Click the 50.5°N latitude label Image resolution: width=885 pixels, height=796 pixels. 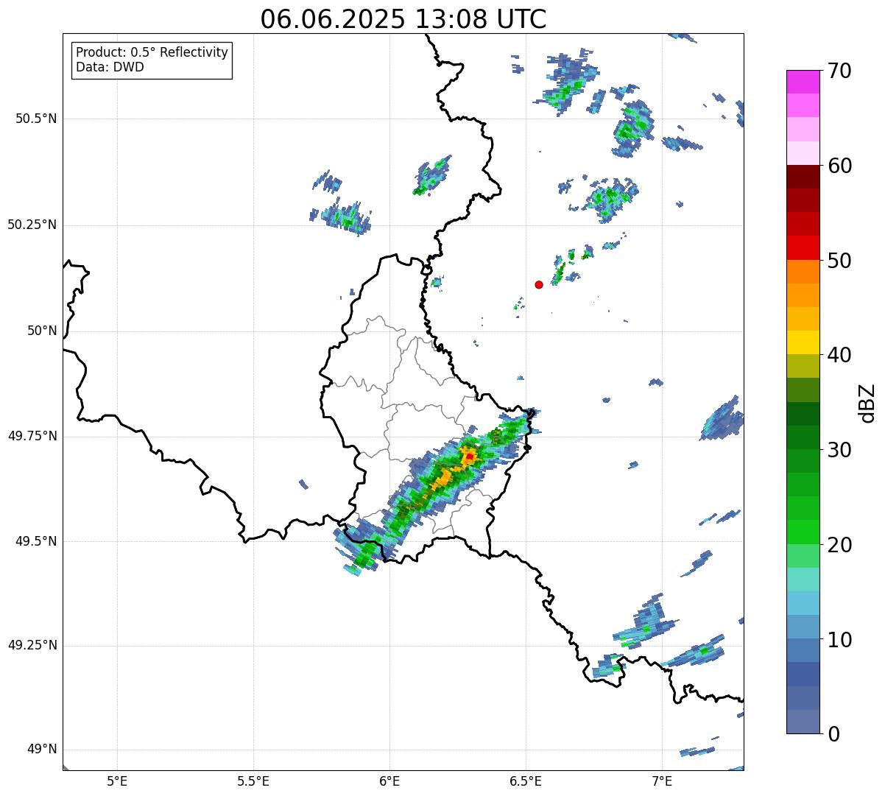(x=36, y=119)
